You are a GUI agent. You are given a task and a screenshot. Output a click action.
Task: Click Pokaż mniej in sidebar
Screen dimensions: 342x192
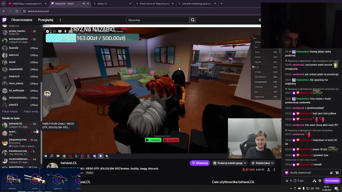pos(31,111)
